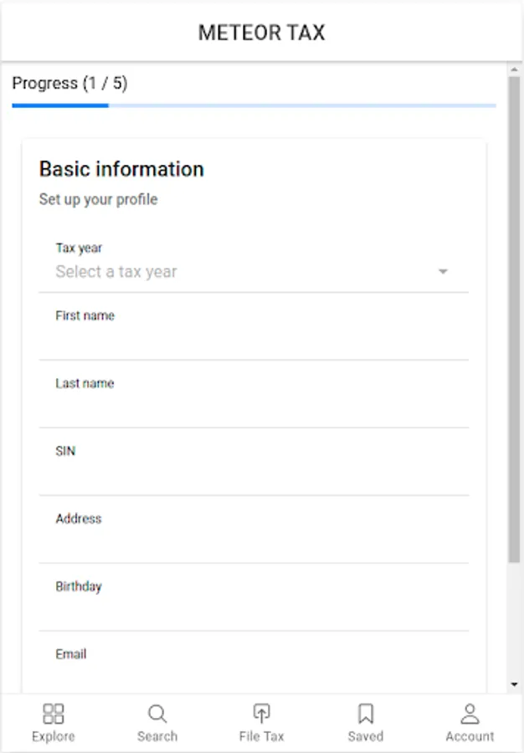Screen dimensions: 524x753
Task: Click the vertical scrollbar thumb
Action: pyautogui.click(x=514, y=318)
